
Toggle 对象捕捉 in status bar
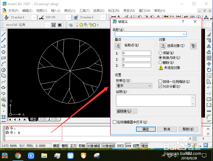(x=94, y=146)
